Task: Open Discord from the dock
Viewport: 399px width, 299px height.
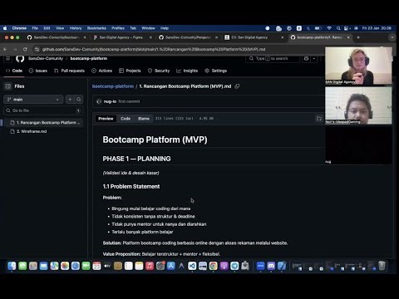Action: (x=271, y=266)
